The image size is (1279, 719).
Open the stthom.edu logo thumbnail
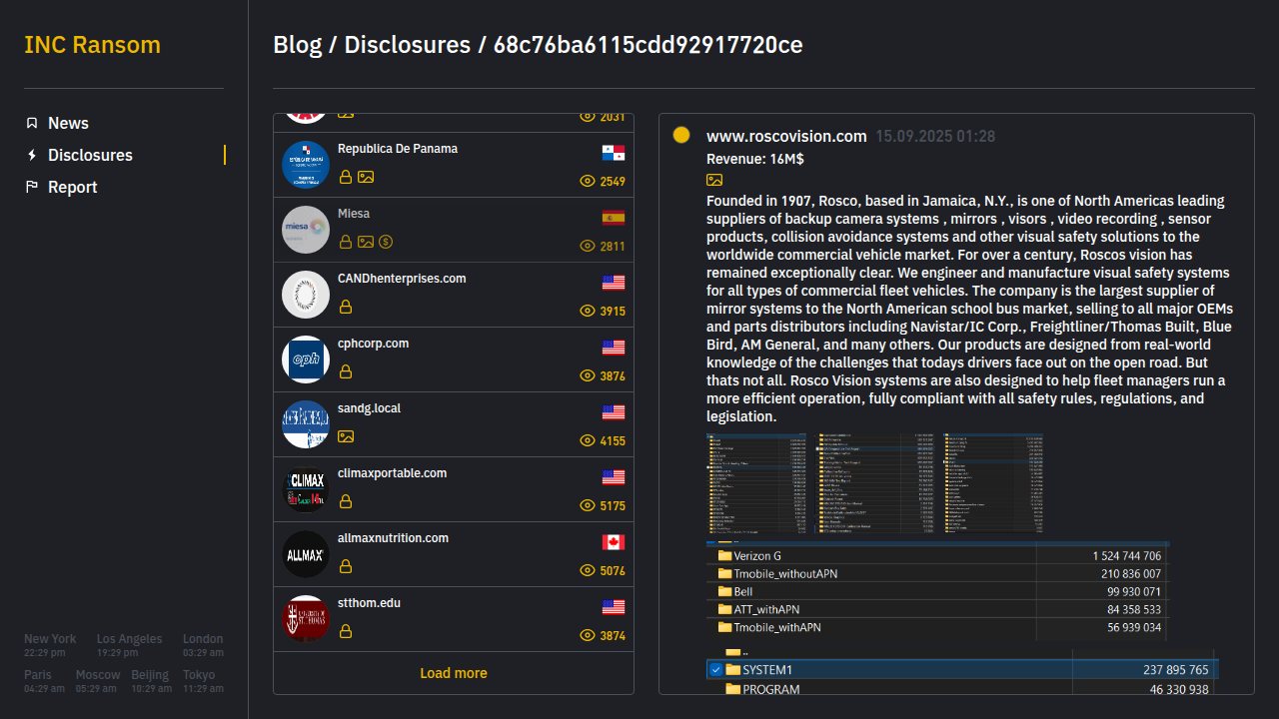click(306, 619)
